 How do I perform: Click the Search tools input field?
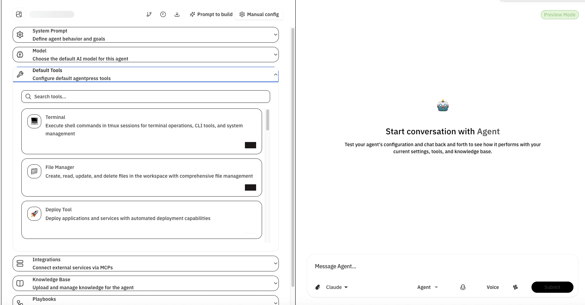[x=146, y=97]
